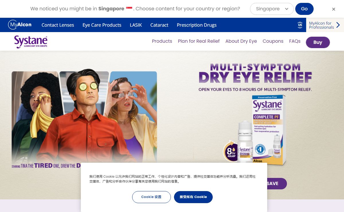Click the Systane logo

point(31,42)
